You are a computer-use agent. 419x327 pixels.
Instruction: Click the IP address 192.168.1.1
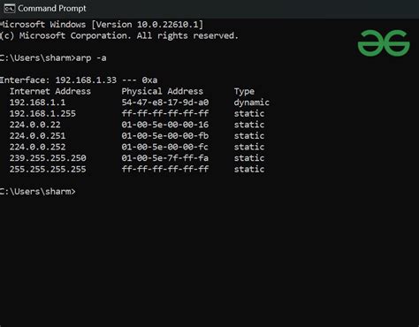[37, 103]
